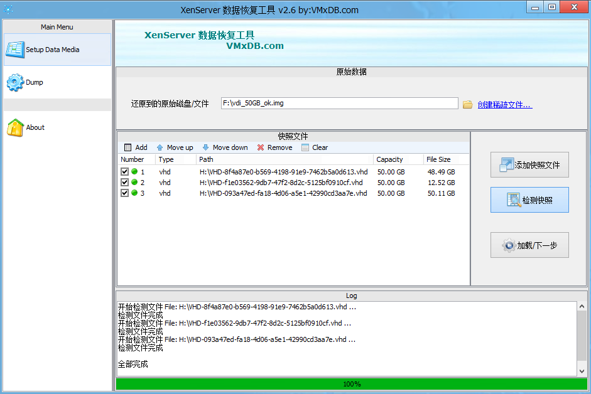Click green status dot of row 1
This screenshot has width=591, height=394.
pos(134,171)
